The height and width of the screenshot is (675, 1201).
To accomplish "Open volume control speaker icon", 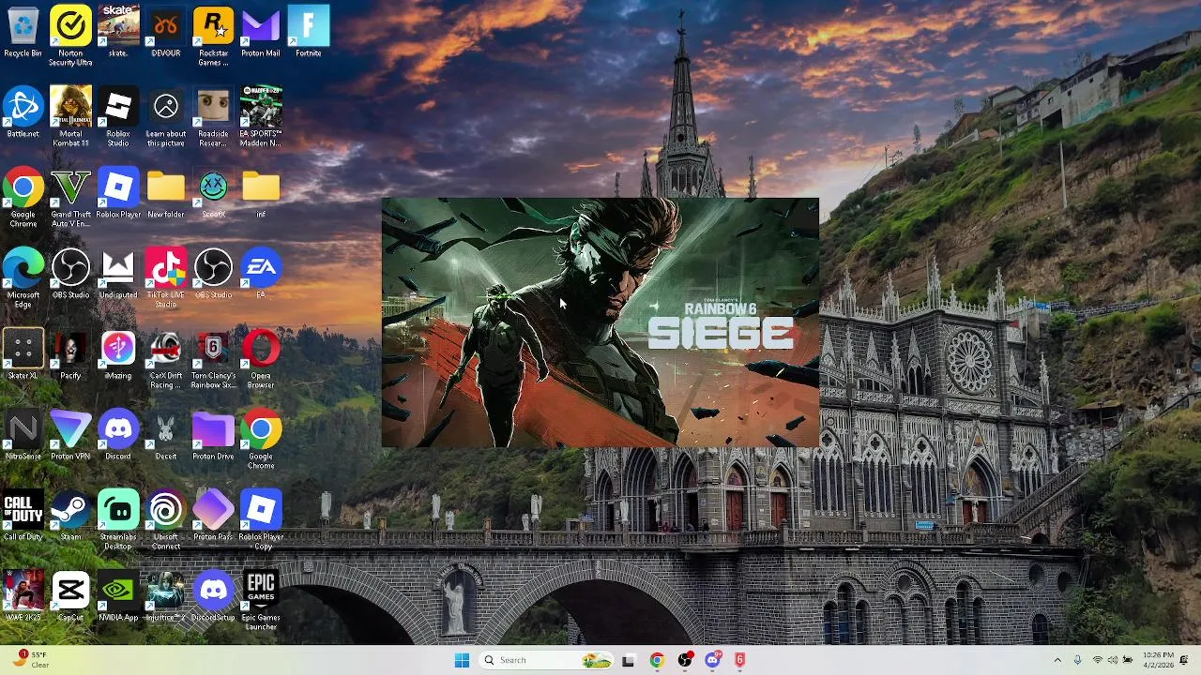I will pyautogui.click(x=1113, y=660).
